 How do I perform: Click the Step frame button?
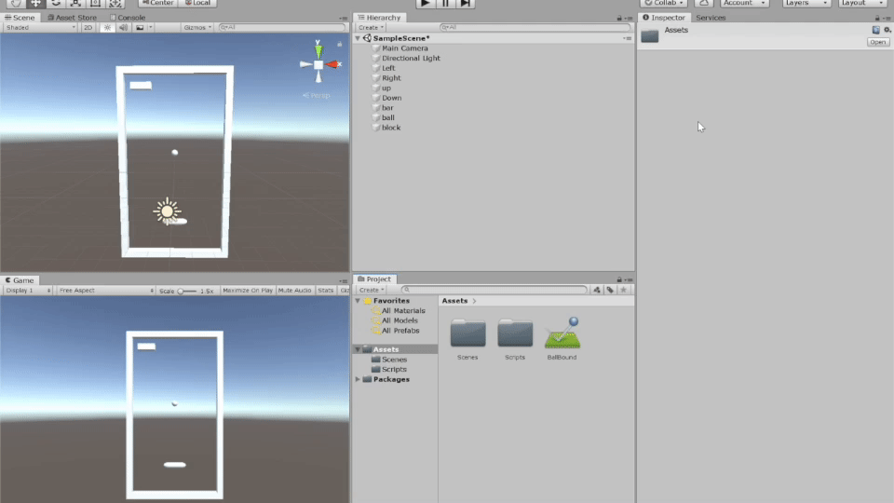click(466, 4)
